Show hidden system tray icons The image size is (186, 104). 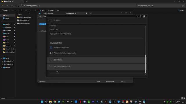pyautogui.click(x=164, y=102)
